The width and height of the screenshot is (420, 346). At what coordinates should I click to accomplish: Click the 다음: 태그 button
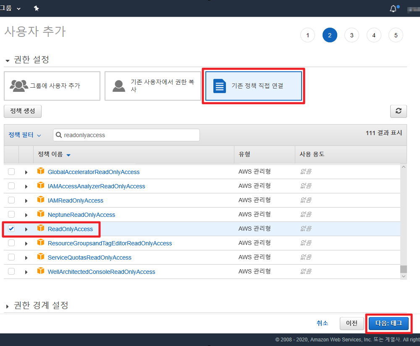(x=388, y=323)
